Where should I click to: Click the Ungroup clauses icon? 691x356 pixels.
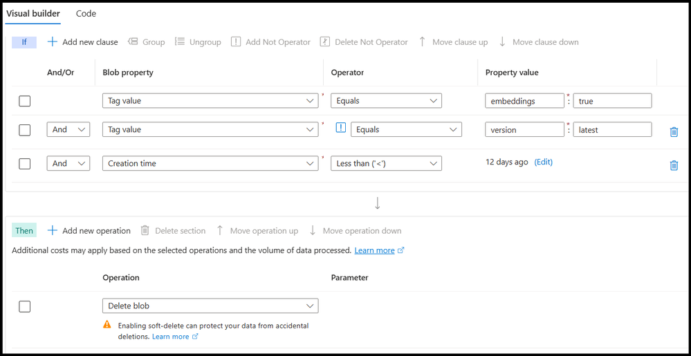pyautogui.click(x=180, y=42)
